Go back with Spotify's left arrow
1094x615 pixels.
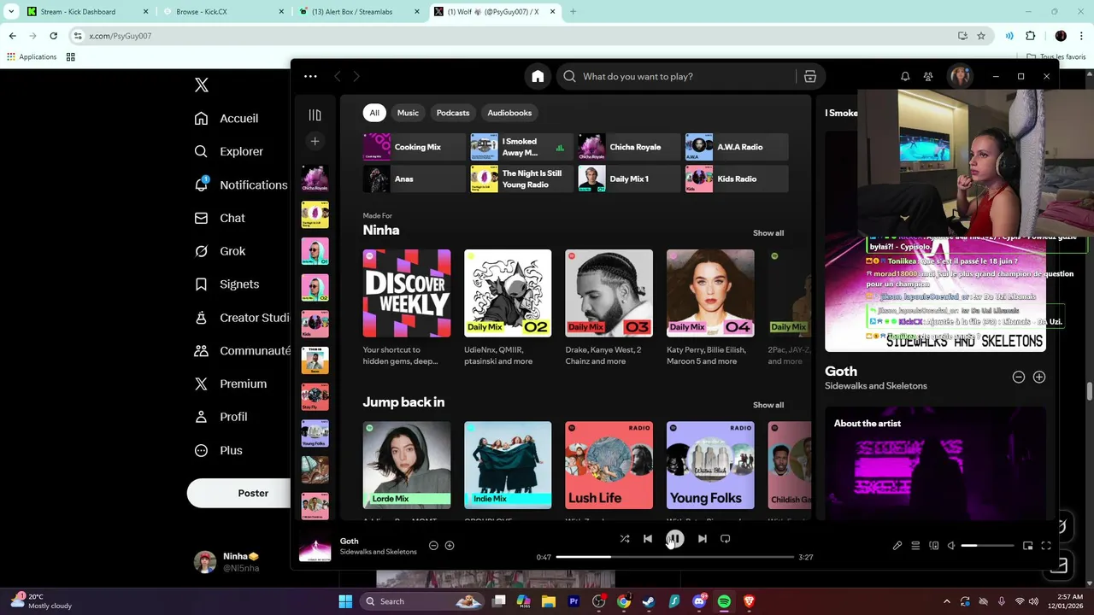(x=337, y=77)
